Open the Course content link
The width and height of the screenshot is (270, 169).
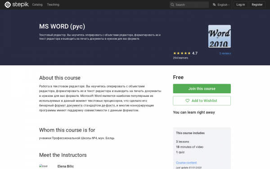(186, 163)
